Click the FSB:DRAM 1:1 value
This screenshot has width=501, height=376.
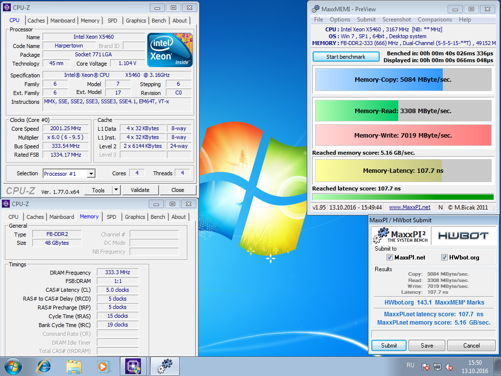click(x=117, y=281)
